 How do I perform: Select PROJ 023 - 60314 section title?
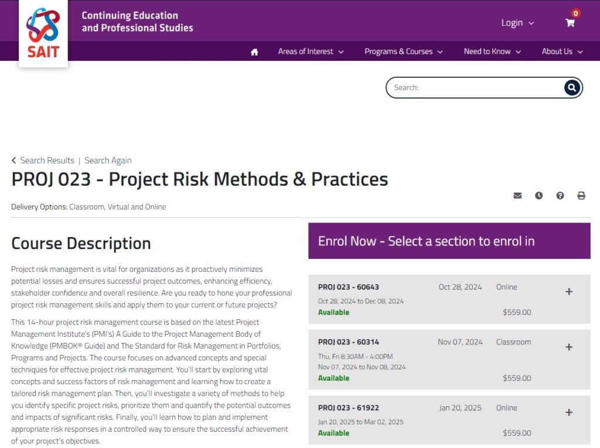pyautogui.click(x=348, y=342)
